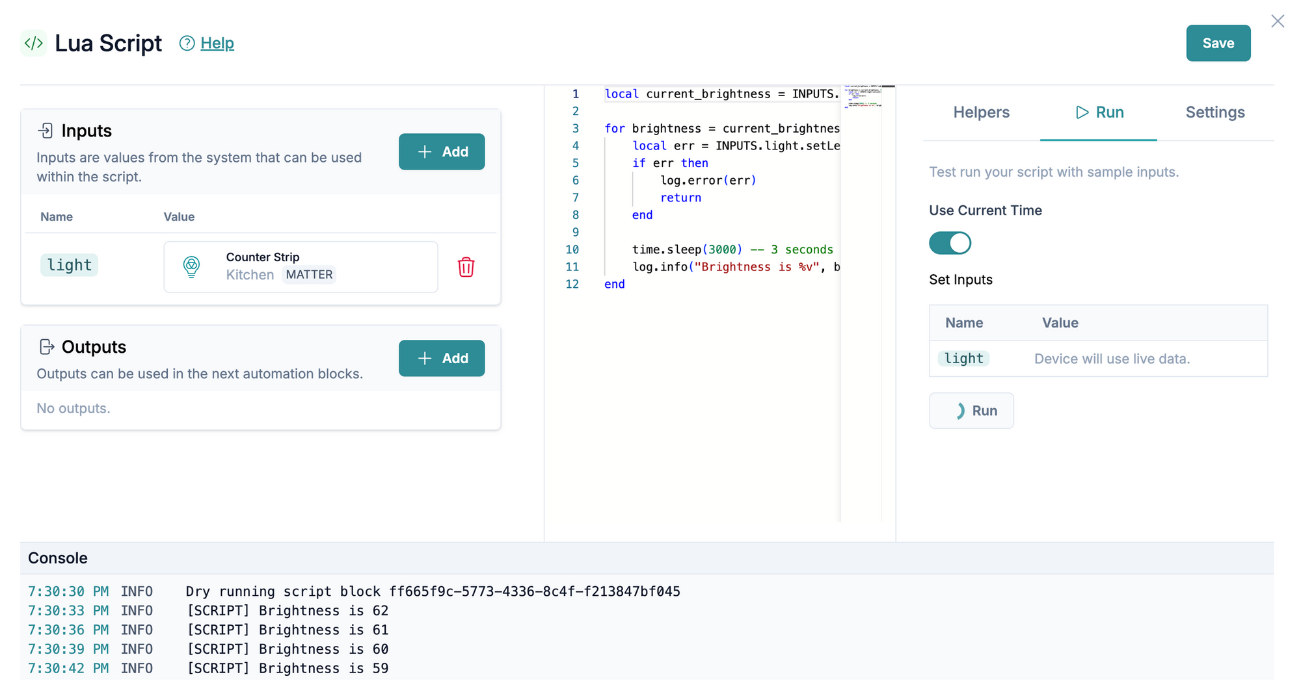Select the light input name tag
This screenshot has width=1301, height=681.
tap(69, 265)
